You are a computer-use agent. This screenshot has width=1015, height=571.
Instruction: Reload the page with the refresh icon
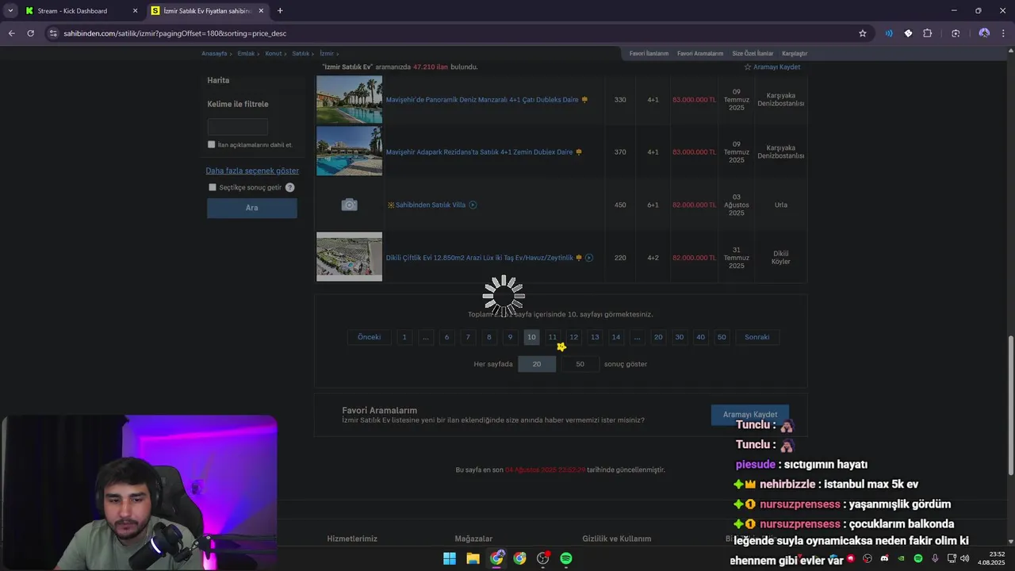30,33
